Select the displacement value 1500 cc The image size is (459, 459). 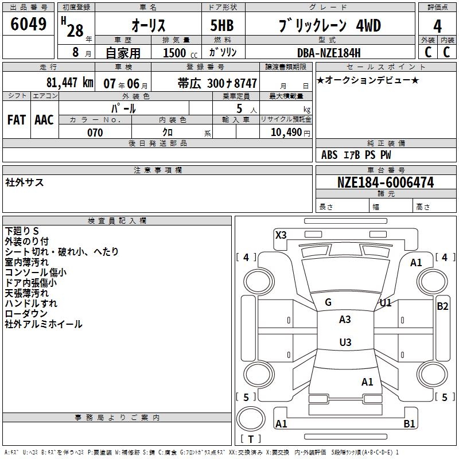click(x=180, y=53)
